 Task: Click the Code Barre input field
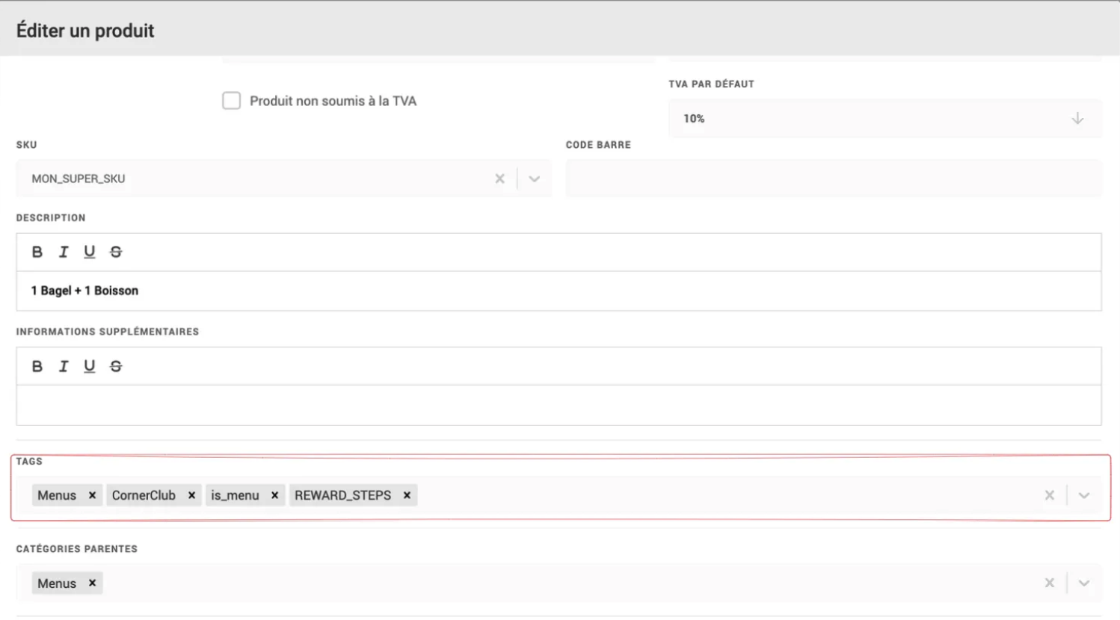(833, 179)
